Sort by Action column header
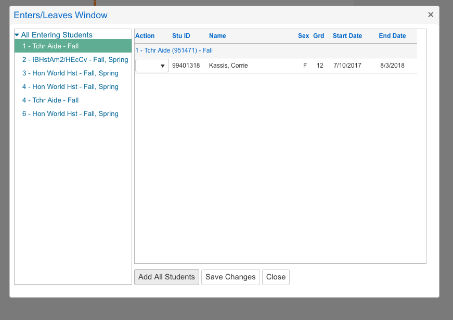 145,36
